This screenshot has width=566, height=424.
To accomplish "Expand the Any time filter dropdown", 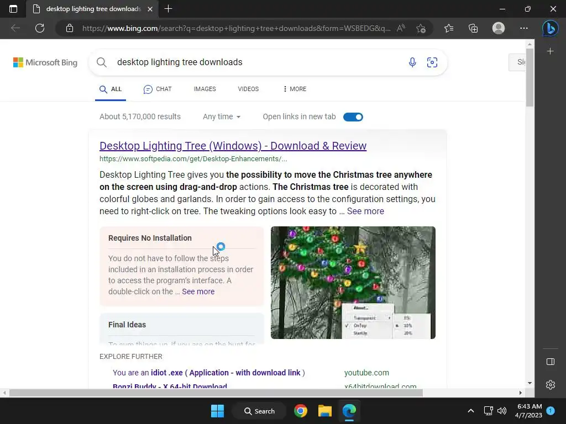I will (222, 117).
